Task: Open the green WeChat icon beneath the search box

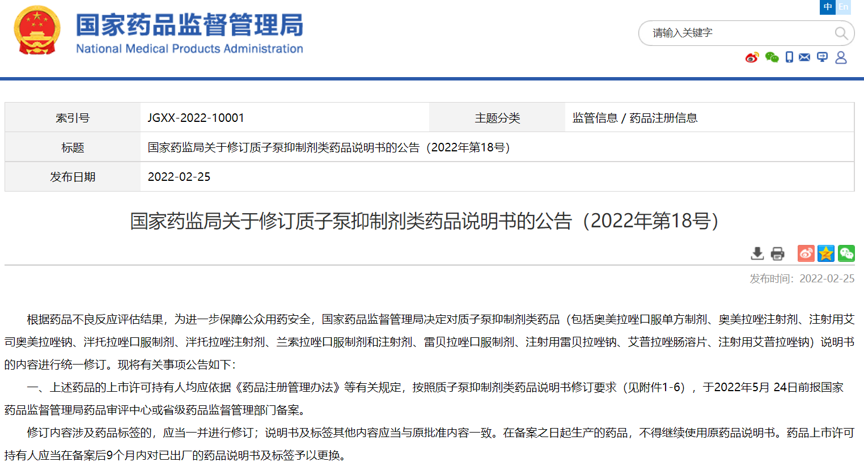Action: coord(771,57)
